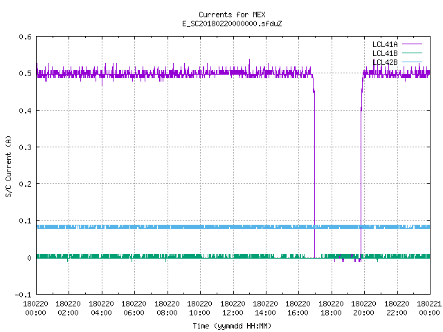This screenshot has width=443, height=332.
Task: Click the y-axis label 'S/C Current (A)'
Action: (8, 167)
